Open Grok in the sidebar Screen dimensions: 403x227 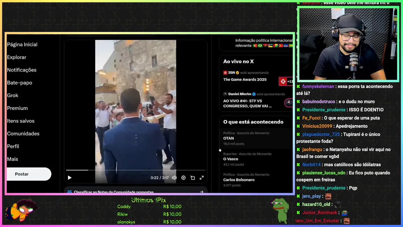pos(13,96)
